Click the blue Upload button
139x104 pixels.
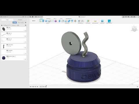pyautogui.click(x=15, y=23)
